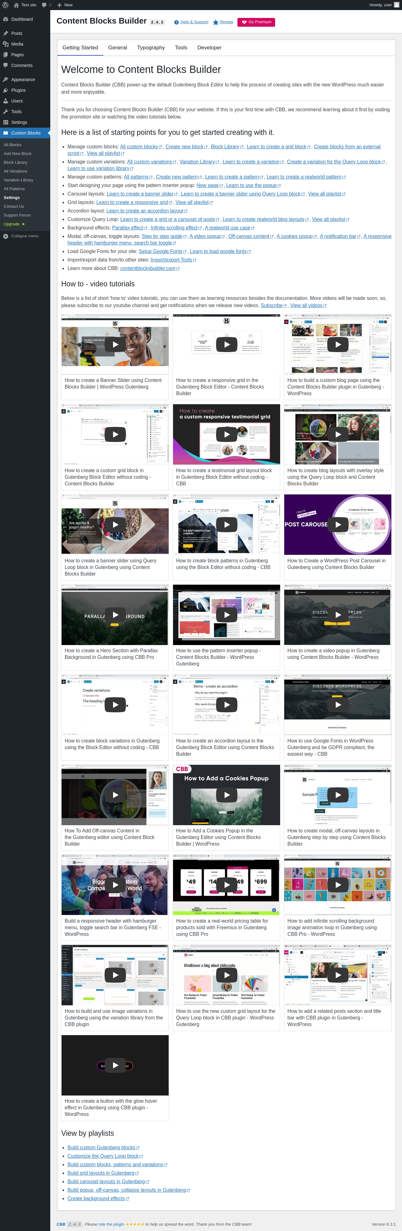Click the Media icon in sidebar
This screenshot has height=1231, width=402.
[x=6, y=44]
